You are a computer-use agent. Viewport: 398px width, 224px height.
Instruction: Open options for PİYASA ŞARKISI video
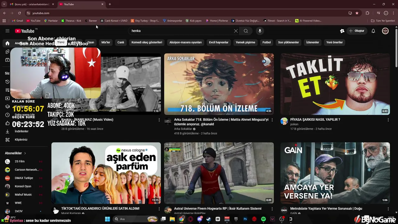pyautogui.click(x=388, y=120)
